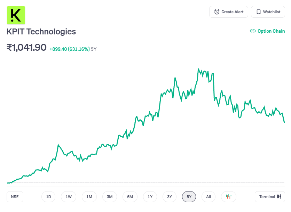Viewport: 291px width, 212px height.
Task: Click the peak of the price line
Action: pos(198,69)
